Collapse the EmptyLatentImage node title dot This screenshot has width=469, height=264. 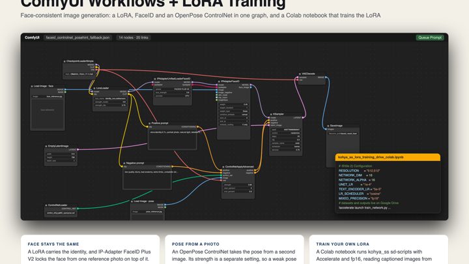tap(46, 147)
